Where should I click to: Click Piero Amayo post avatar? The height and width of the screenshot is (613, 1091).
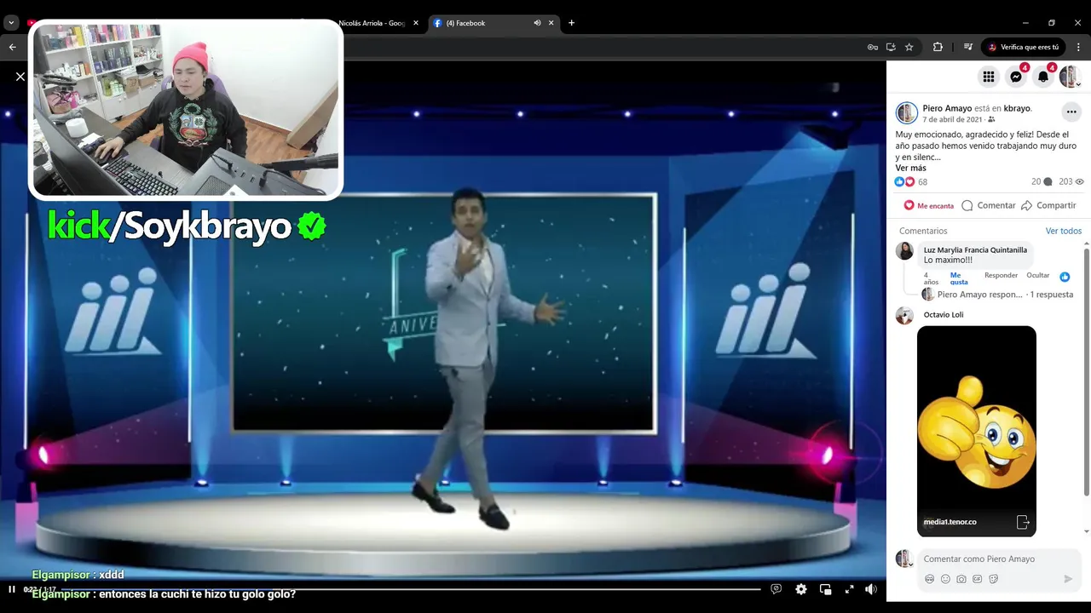tap(907, 113)
